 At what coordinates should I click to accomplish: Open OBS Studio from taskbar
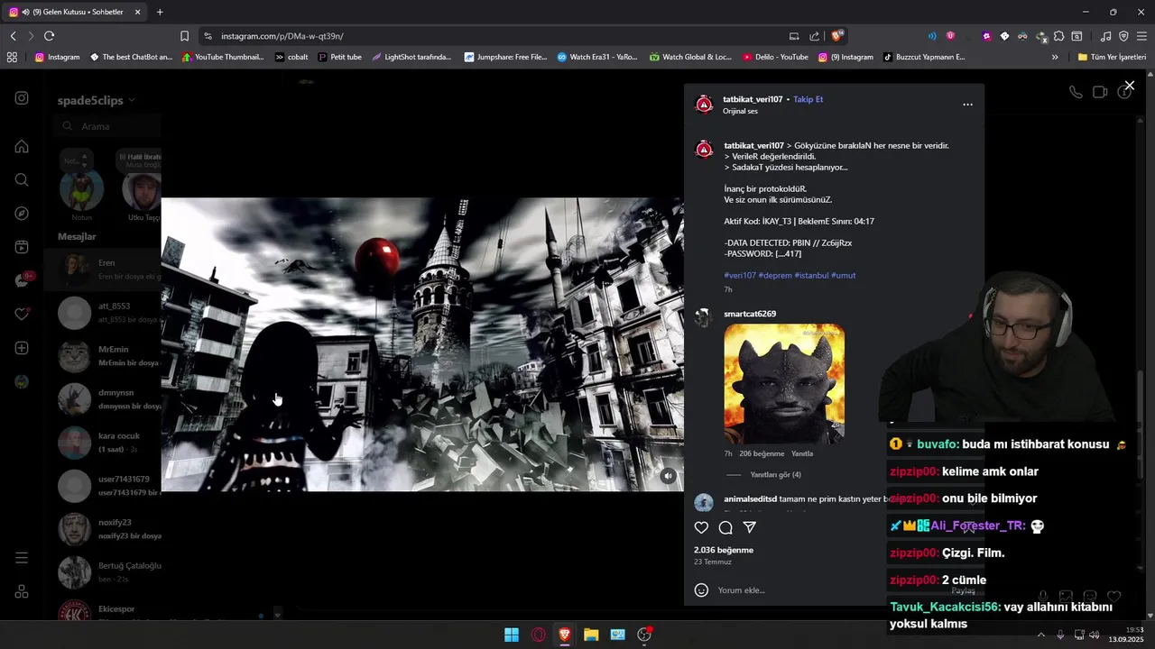point(644,635)
